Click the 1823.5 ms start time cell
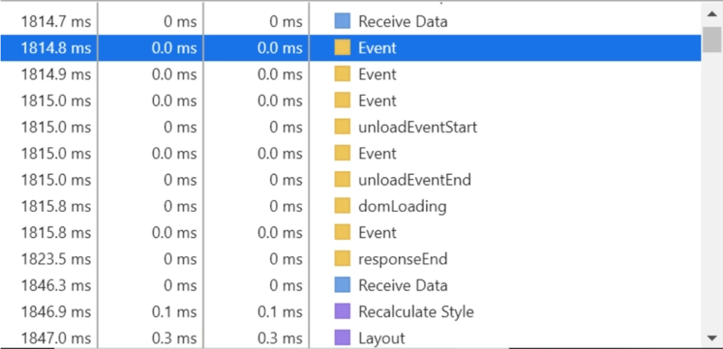The width and height of the screenshot is (723, 349). click(x=56, y=259)
